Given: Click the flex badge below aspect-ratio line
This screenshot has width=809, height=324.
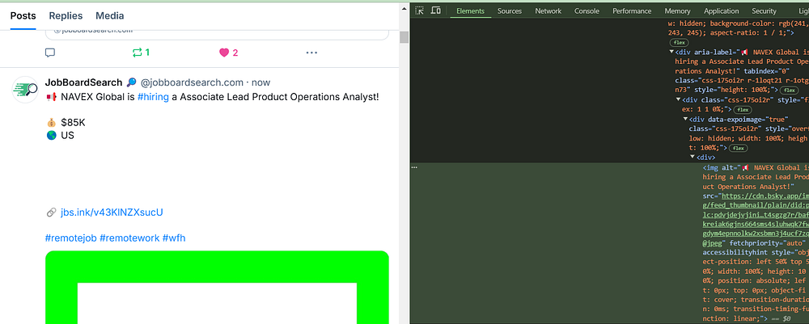Looking at the screenshot, I should pos(679,43).
